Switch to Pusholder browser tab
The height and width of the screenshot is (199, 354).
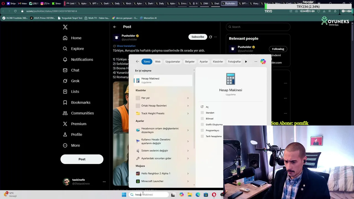229,4
